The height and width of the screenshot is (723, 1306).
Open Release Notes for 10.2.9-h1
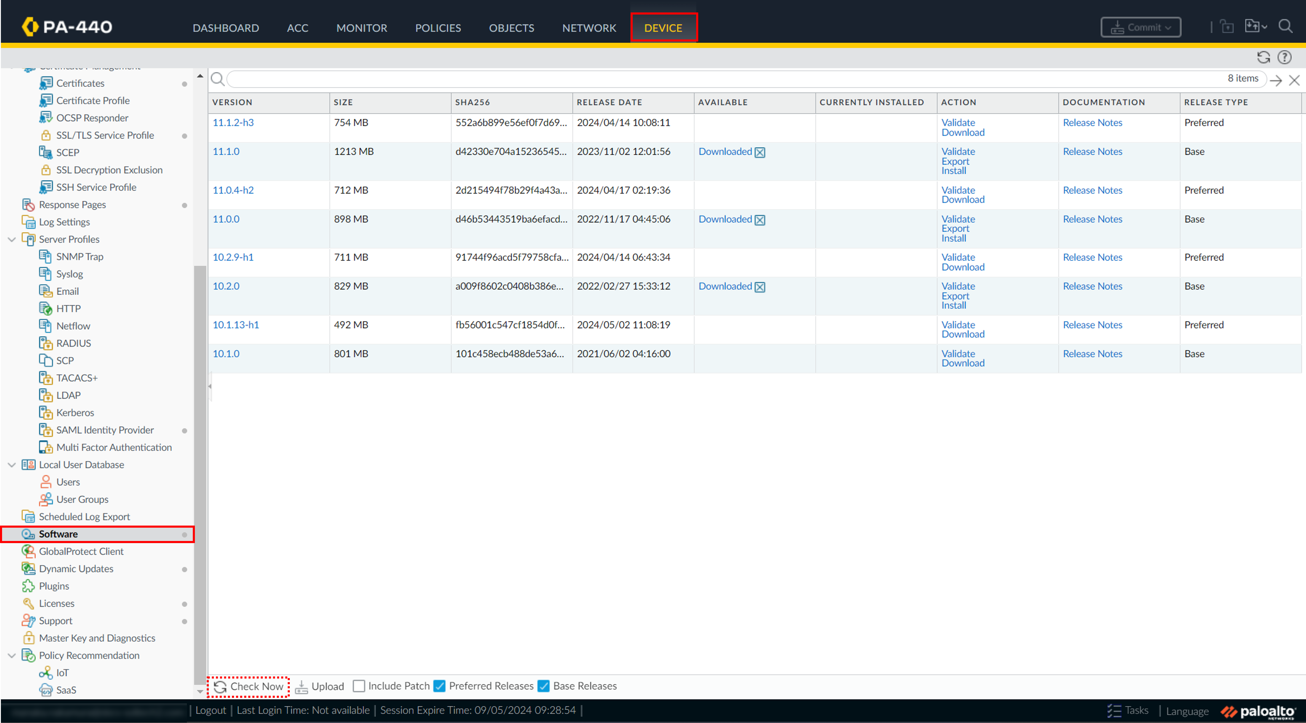[x=1092, y=257]
